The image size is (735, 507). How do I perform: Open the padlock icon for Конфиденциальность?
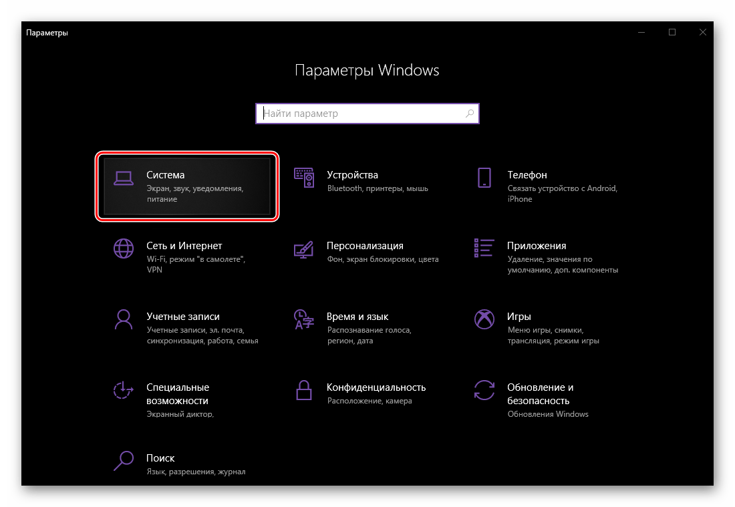pyautogui.click(x=304, y=390)
